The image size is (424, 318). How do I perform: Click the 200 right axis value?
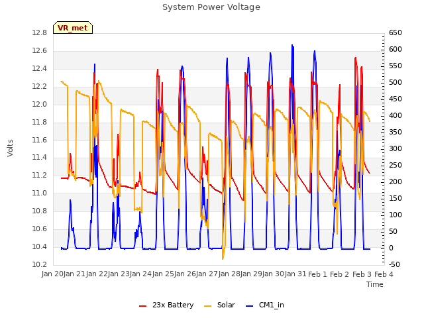coord(396,182)
